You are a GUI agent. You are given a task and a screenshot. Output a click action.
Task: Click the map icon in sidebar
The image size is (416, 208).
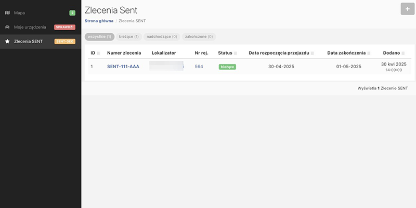click(7, 12)
